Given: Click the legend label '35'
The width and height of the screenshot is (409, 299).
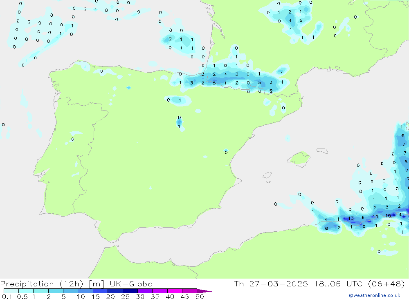Looking at the screenshot, I should (x=155, y=297).
